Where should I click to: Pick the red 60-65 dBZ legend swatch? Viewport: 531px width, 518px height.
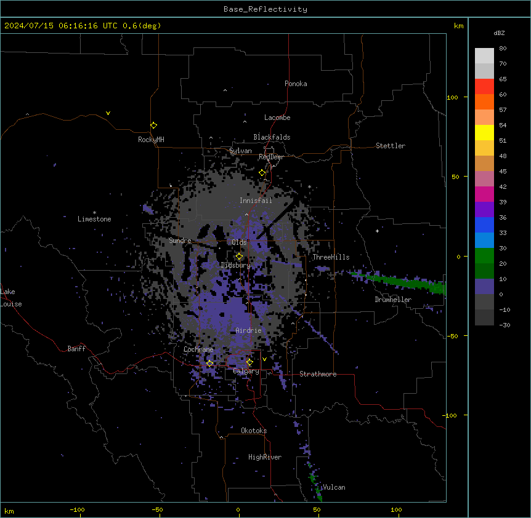[x=484, y=87]
